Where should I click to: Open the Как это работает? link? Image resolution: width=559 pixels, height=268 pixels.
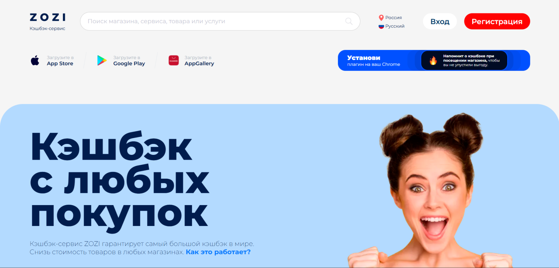[x=218, y=252]
